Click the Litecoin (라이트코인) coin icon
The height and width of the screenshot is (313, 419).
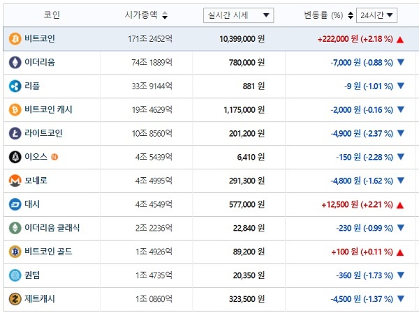coord(15,133)
